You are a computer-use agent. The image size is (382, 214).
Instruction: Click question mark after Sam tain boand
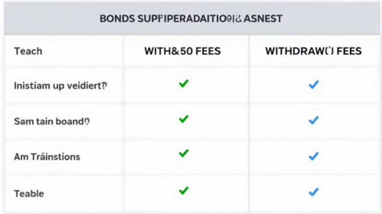click(x=87, y=121)
